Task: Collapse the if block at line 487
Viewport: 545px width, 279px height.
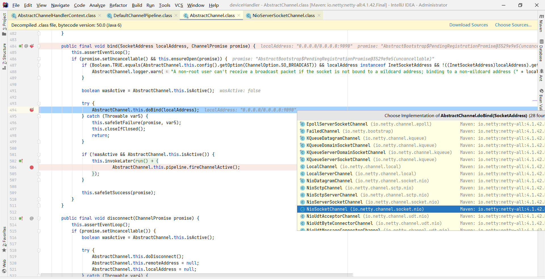Action: [x=39, y=65]
